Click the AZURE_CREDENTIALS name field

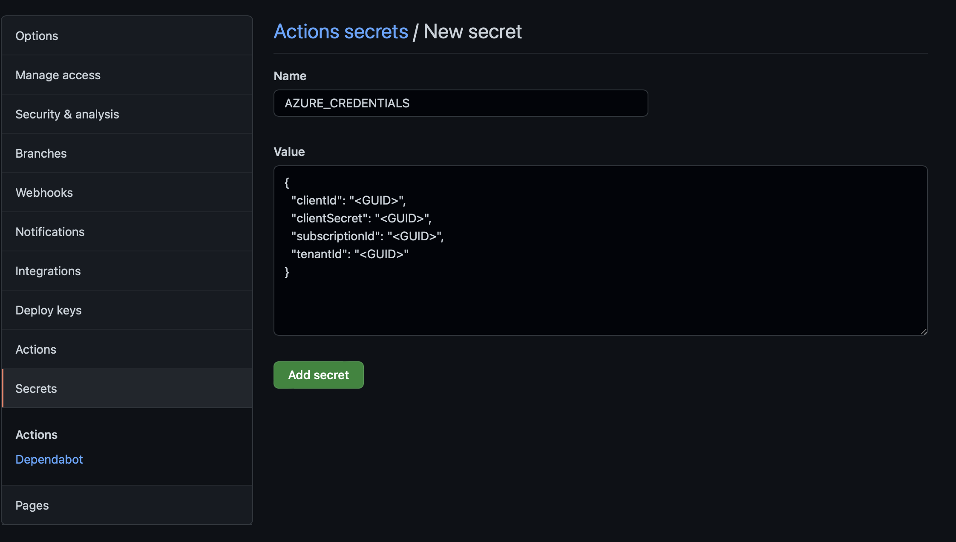(x=460, y=103)
